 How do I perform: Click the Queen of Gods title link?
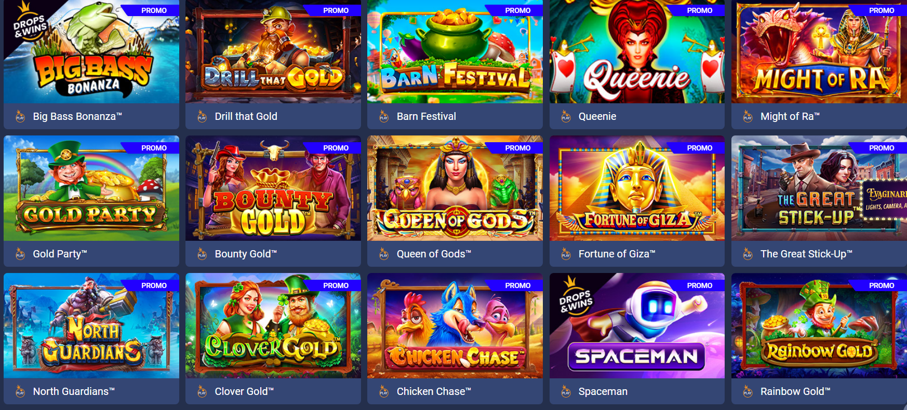click(x=434, y=254)
